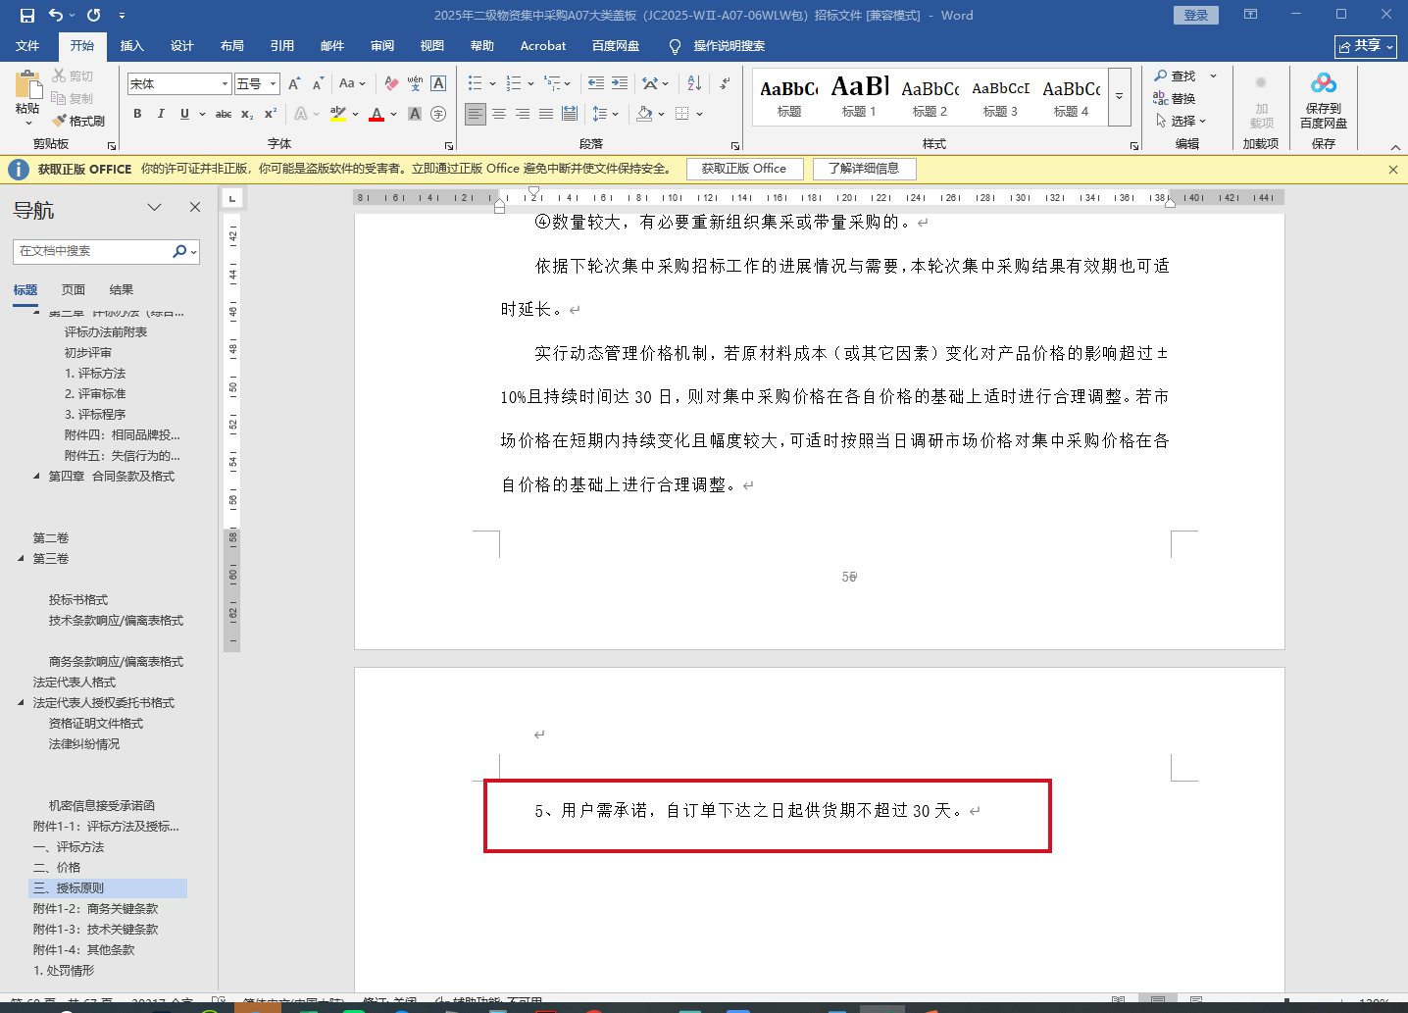Image resolution: width=1408 pixels, height=1013 pixels.
Task: Click the enclosed character (字) icon
Action: [438, 114]
